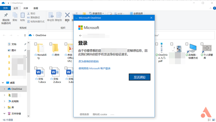This screenshot has height=122, width=216.
Task: Click the Copy icon in ribbon
Action: (x=15, y=15)
